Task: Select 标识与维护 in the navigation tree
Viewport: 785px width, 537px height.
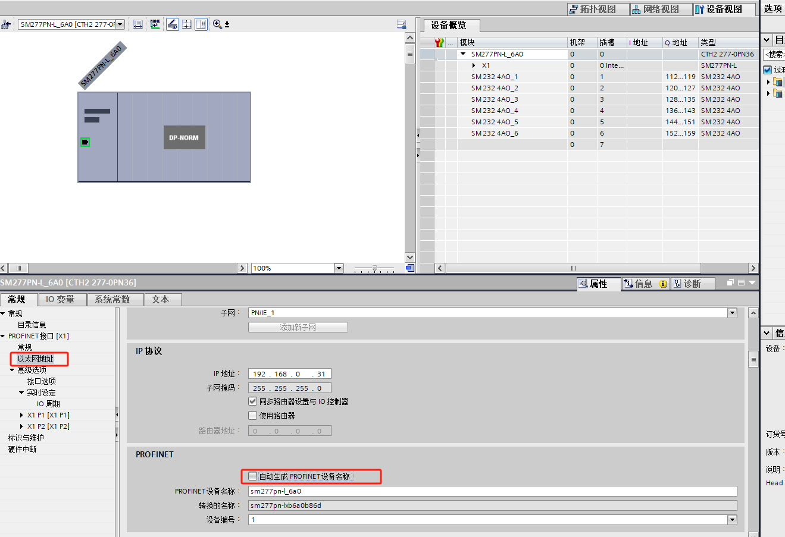Action: click(x=26, y=438)
